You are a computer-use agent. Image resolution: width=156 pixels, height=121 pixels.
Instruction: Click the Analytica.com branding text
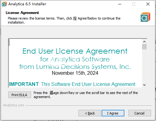click(x=14, y=105)
